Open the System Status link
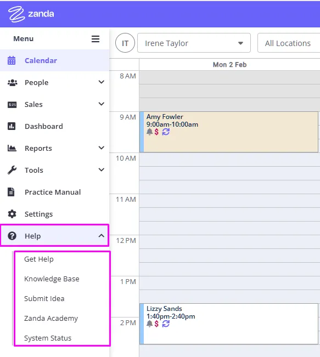Viewport: 320px width, 357px height. (48, 338)
